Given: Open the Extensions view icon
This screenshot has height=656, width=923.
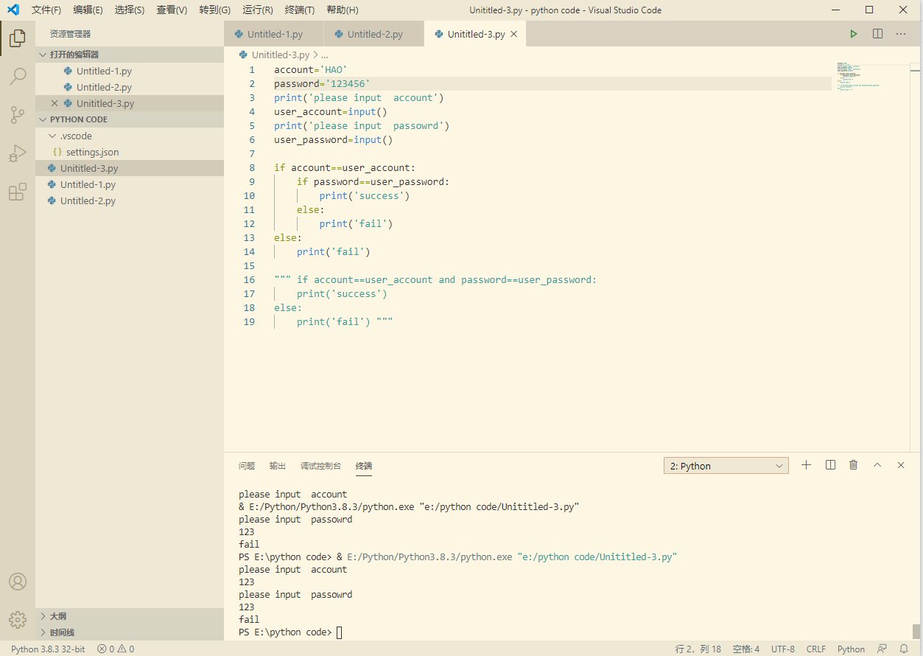Looking at the screenshot, I should 18,192.
